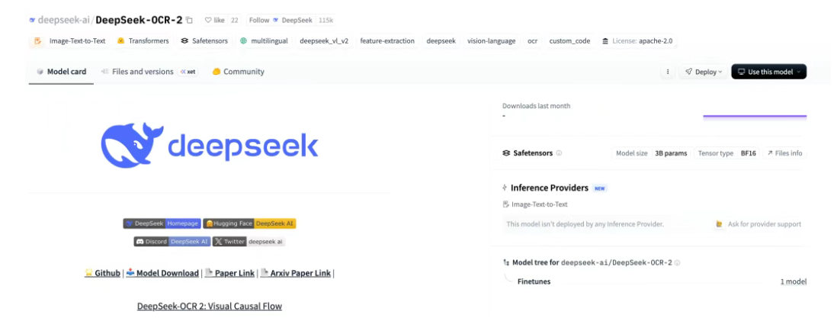Open the Twitter deepseek ai badge
834x328 pixels.
249,241
